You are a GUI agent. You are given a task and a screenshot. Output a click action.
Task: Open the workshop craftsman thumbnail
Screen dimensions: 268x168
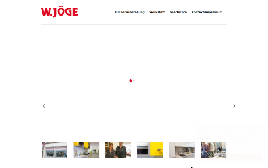214,150
